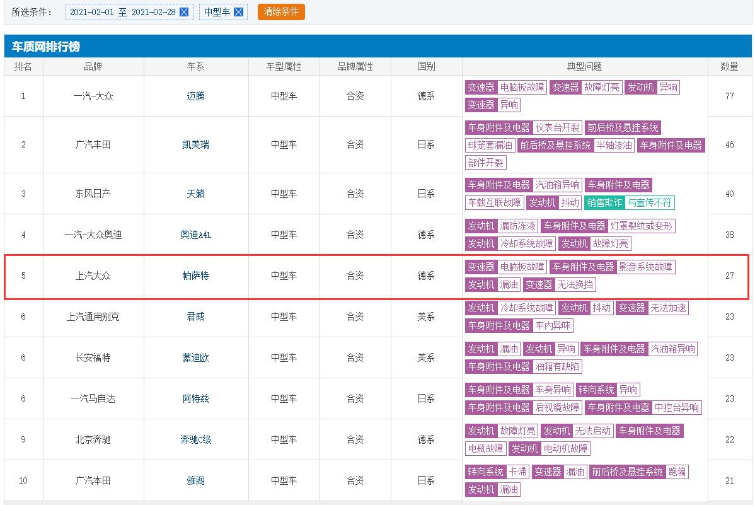755x505 pixels.
Task: Select the 奔驰C级 series link
Action: [x=195, y=439]
